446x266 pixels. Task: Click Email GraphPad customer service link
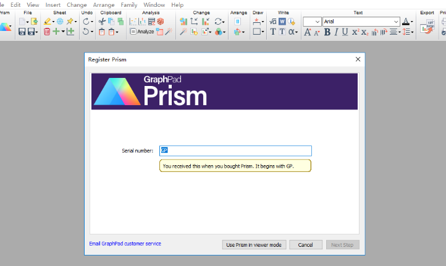125,244
